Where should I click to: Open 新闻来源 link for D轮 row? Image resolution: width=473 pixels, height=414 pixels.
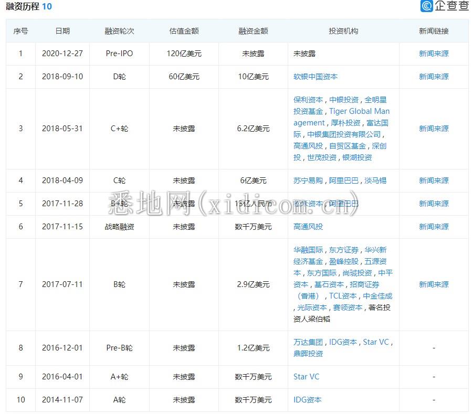(434, 77)
